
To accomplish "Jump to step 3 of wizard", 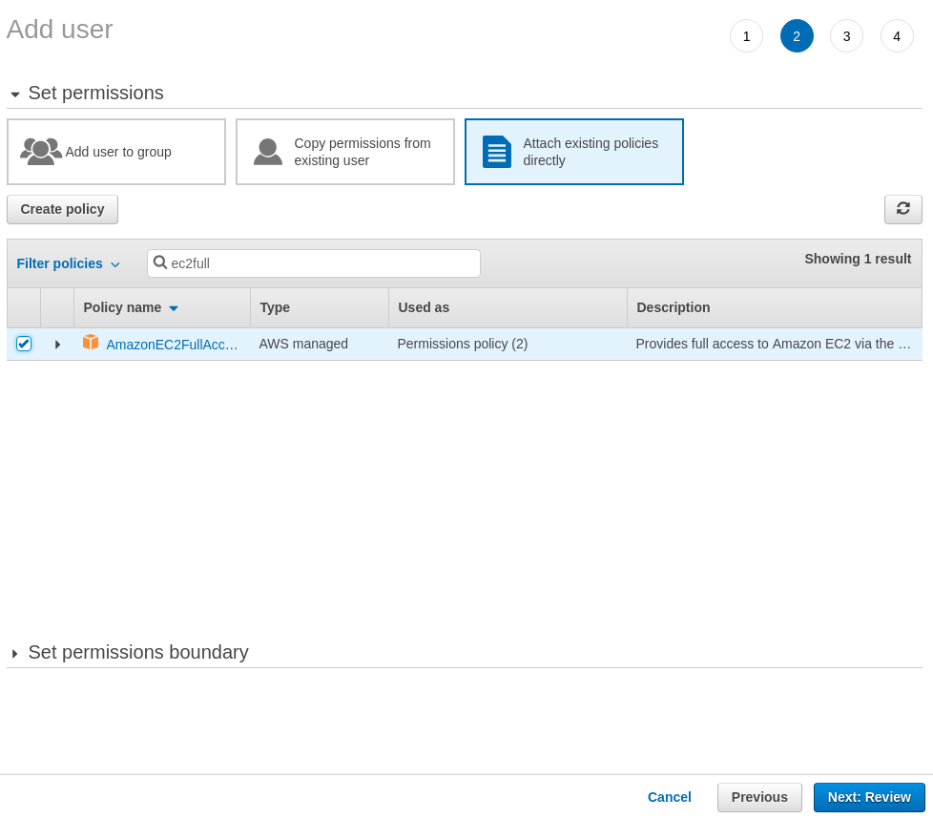I will click(x=846, y=36).
